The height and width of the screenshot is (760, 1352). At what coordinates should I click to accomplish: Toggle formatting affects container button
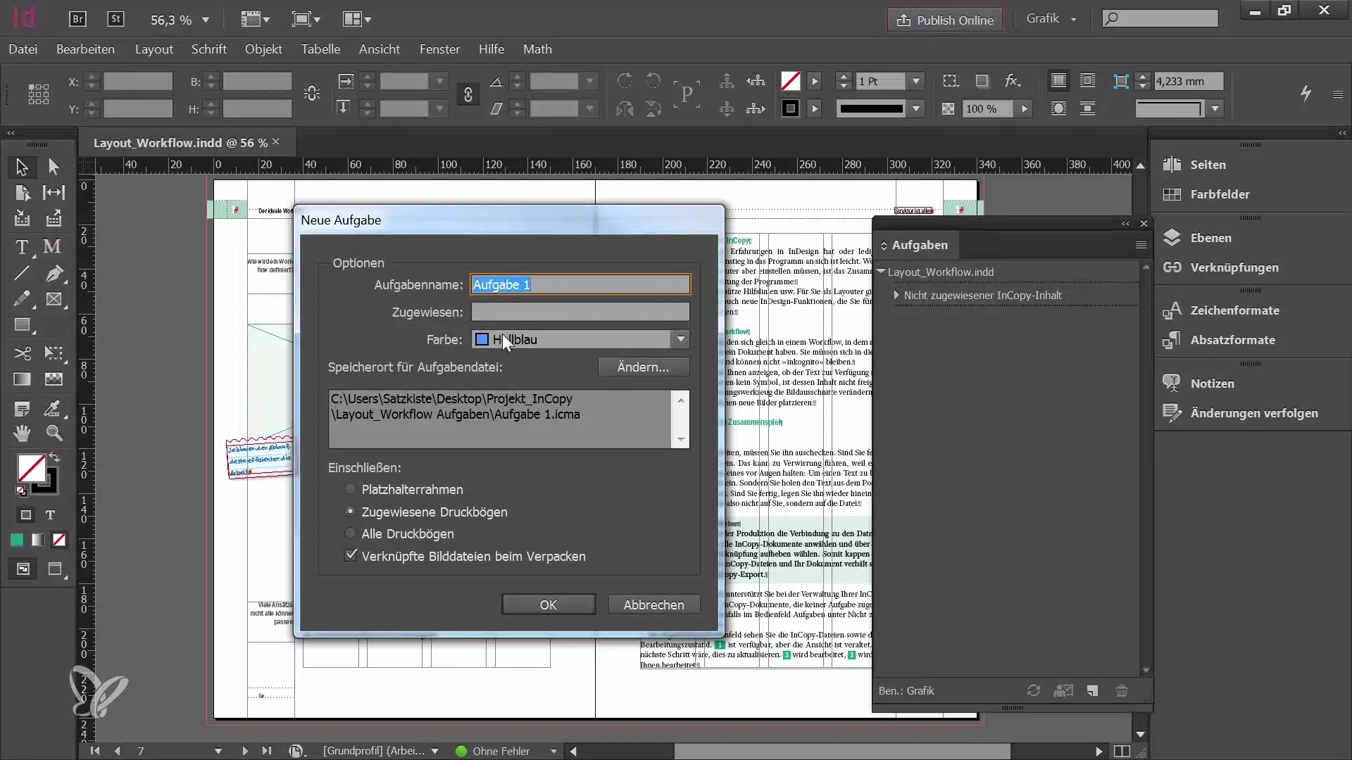[x=26, y=515]
